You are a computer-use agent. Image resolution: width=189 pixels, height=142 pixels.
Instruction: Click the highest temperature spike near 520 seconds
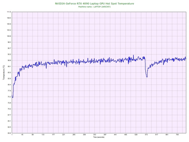click(133, 55)
